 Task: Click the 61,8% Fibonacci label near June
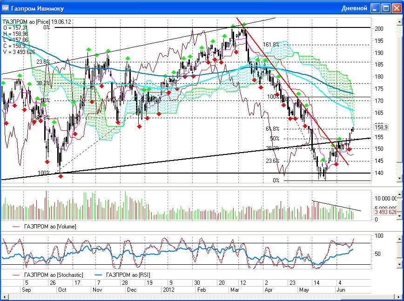(x=273, y=129)
